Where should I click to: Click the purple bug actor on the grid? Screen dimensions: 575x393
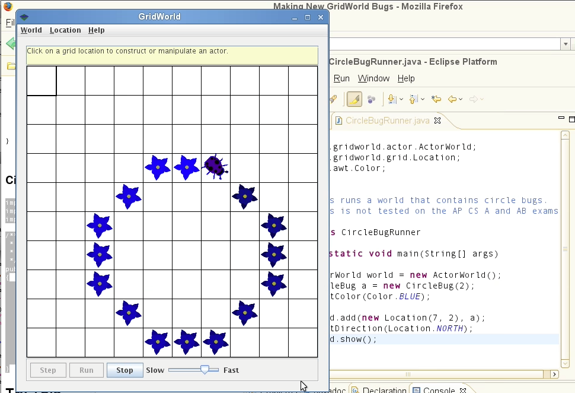pyautogui.click(x=215, y=167)
